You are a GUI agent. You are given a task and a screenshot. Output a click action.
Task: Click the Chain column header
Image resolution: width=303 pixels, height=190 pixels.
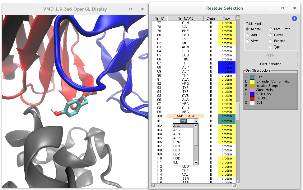[211, 18]
